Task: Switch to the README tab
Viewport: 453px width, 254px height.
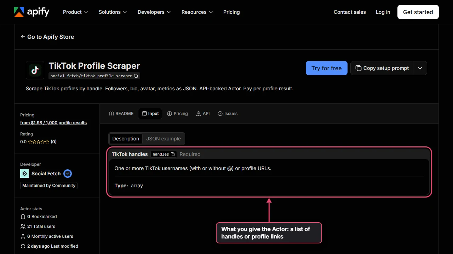Action: (121, 114)
